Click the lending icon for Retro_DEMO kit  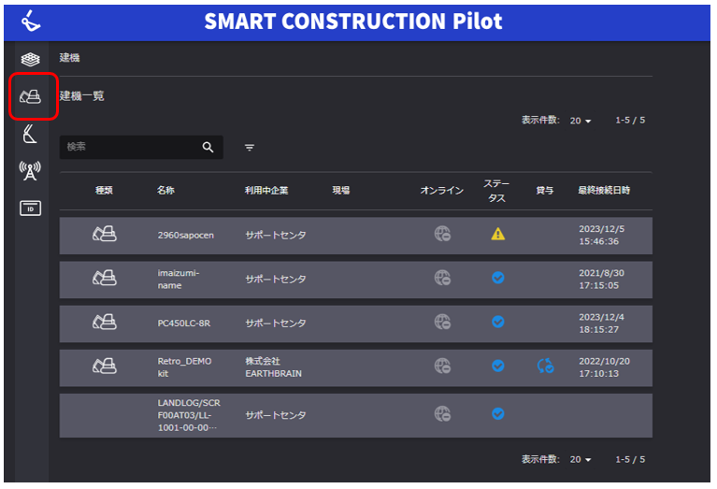pos(546,366)
